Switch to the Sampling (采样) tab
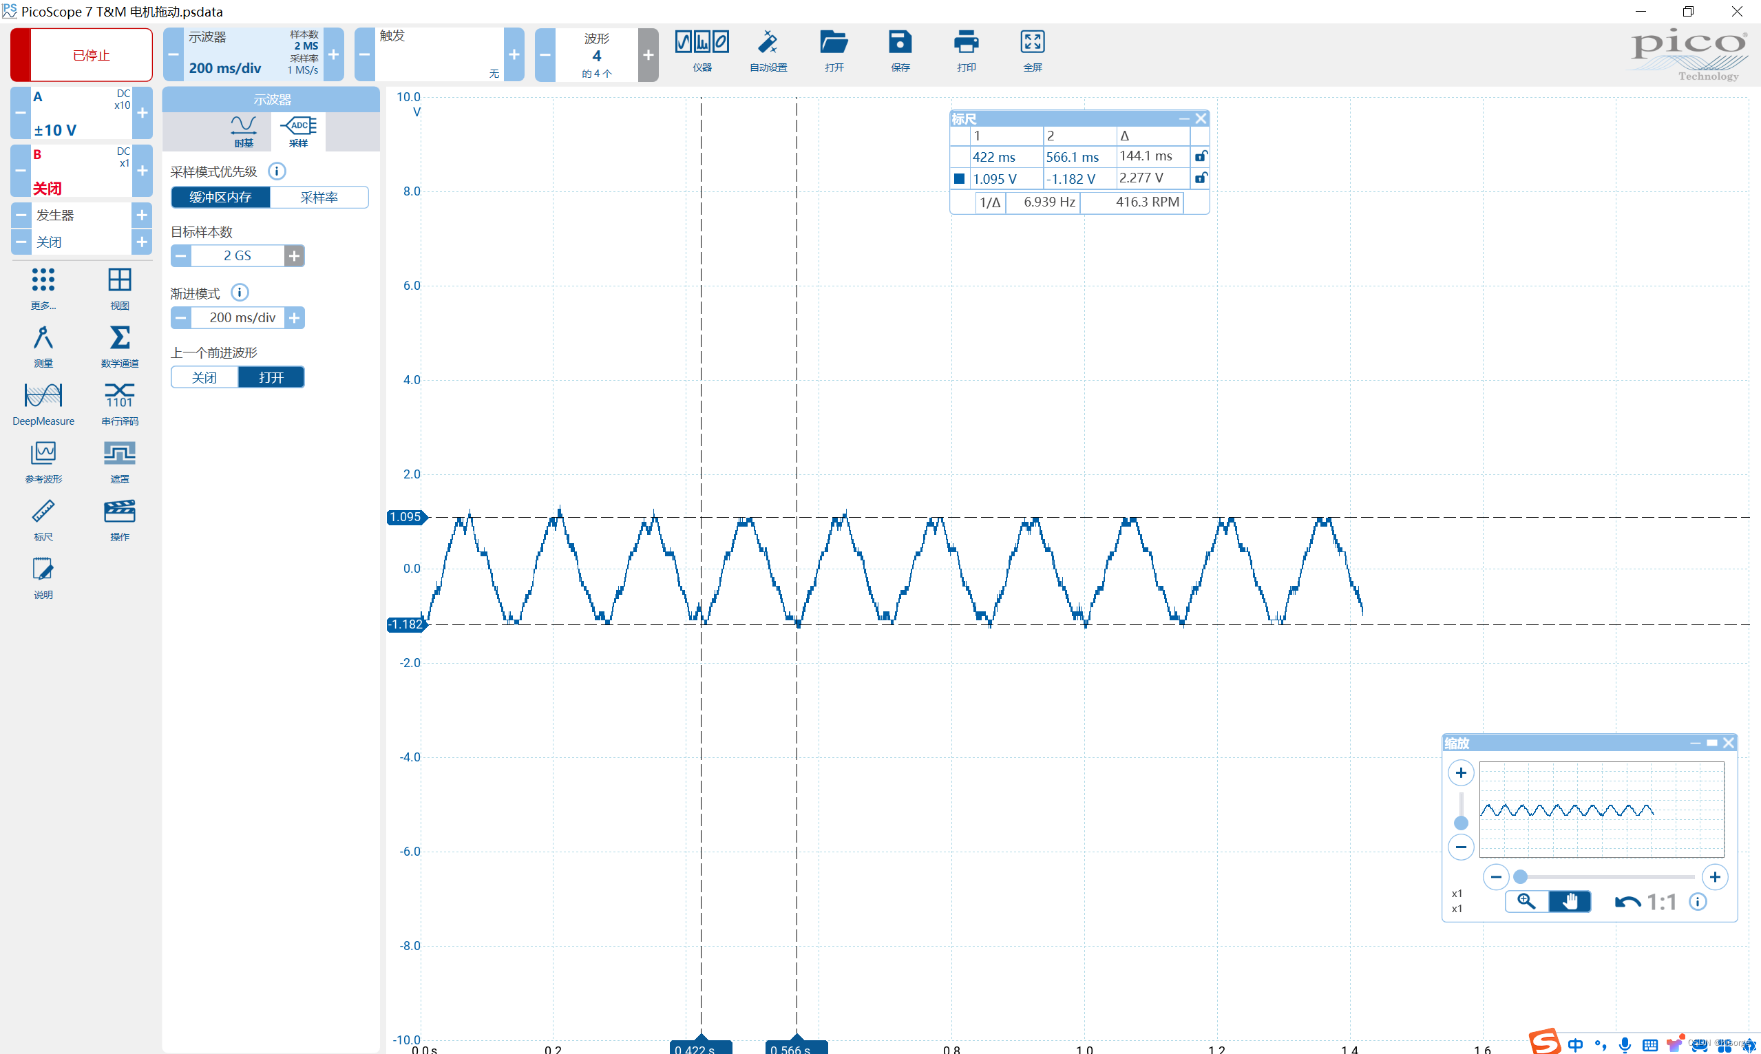The height and width of the screenshot is (1054, 1761). point(298,131)
